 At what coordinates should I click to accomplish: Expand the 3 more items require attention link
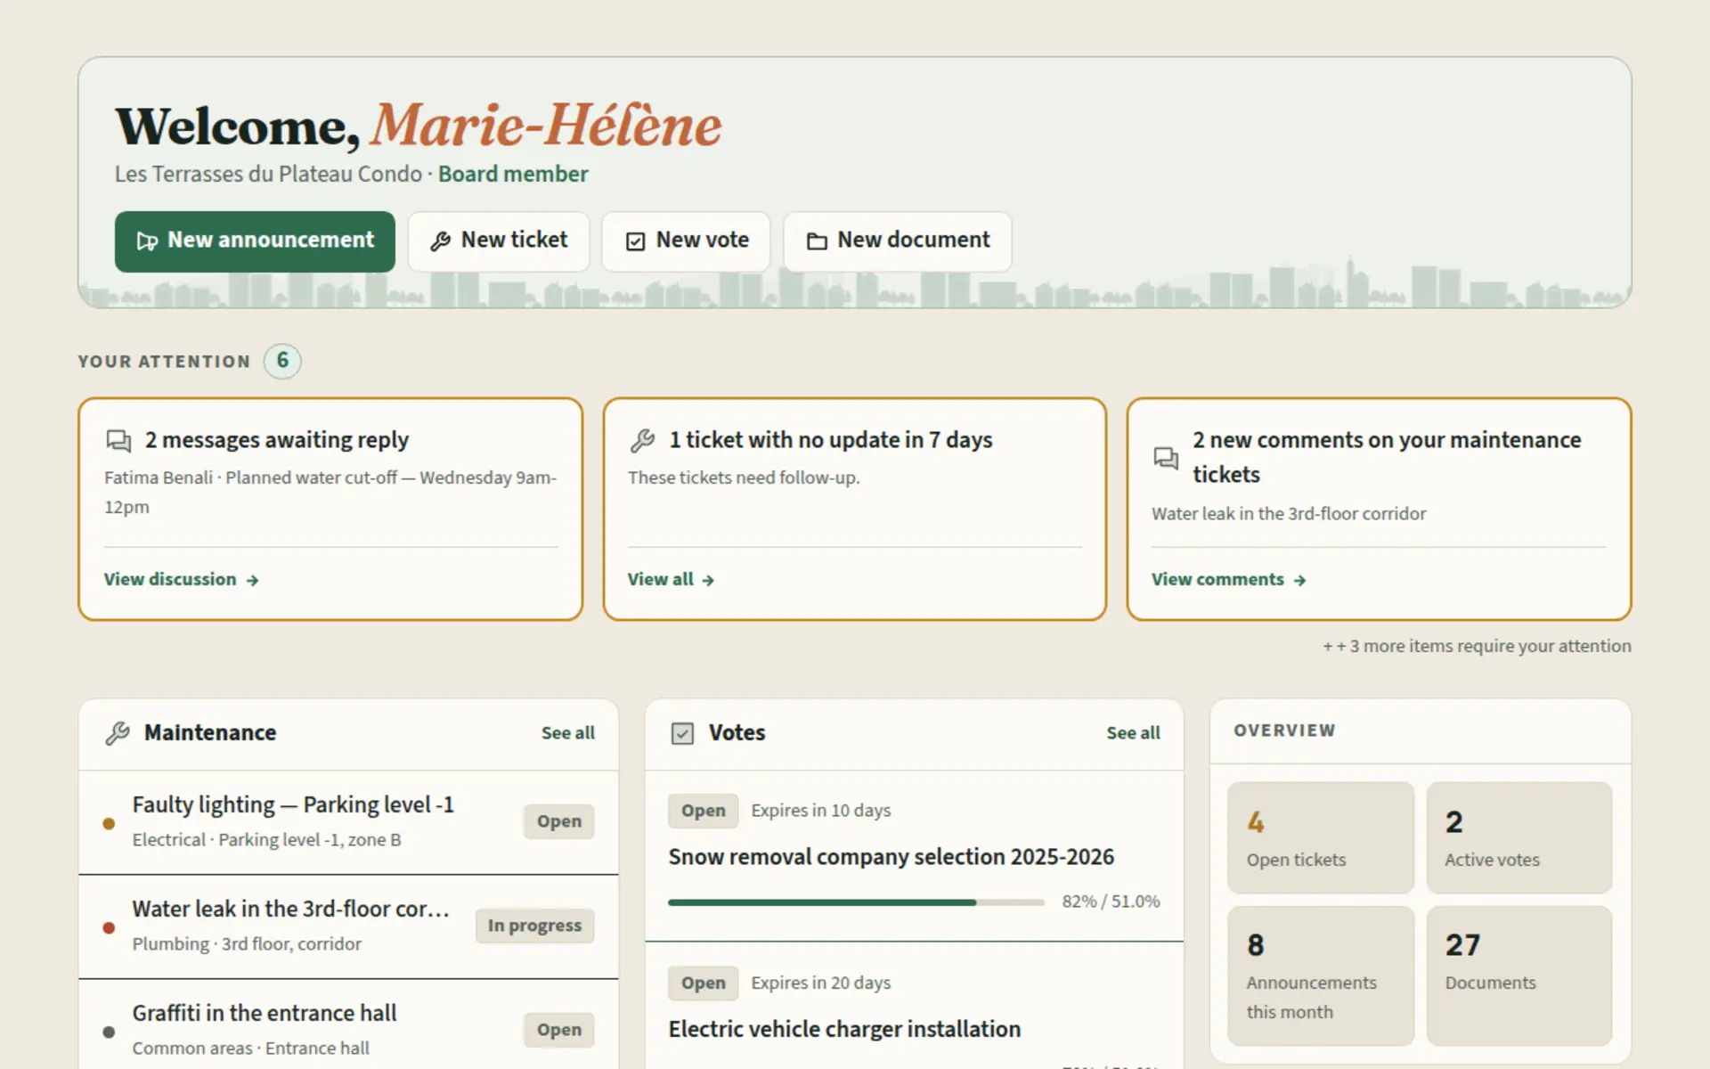[x=1477, y=646]
